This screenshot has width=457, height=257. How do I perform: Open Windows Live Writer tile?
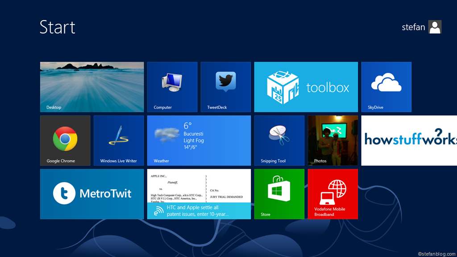tap(119, 141)
